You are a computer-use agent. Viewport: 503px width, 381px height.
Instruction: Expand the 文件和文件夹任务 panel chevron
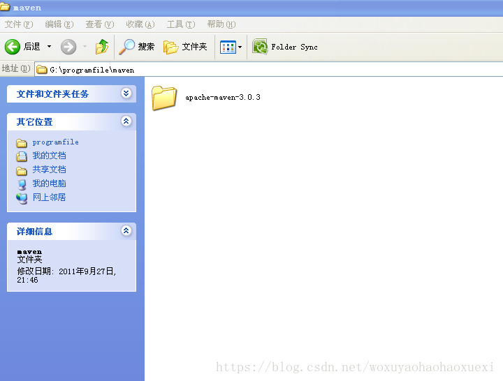126,94
